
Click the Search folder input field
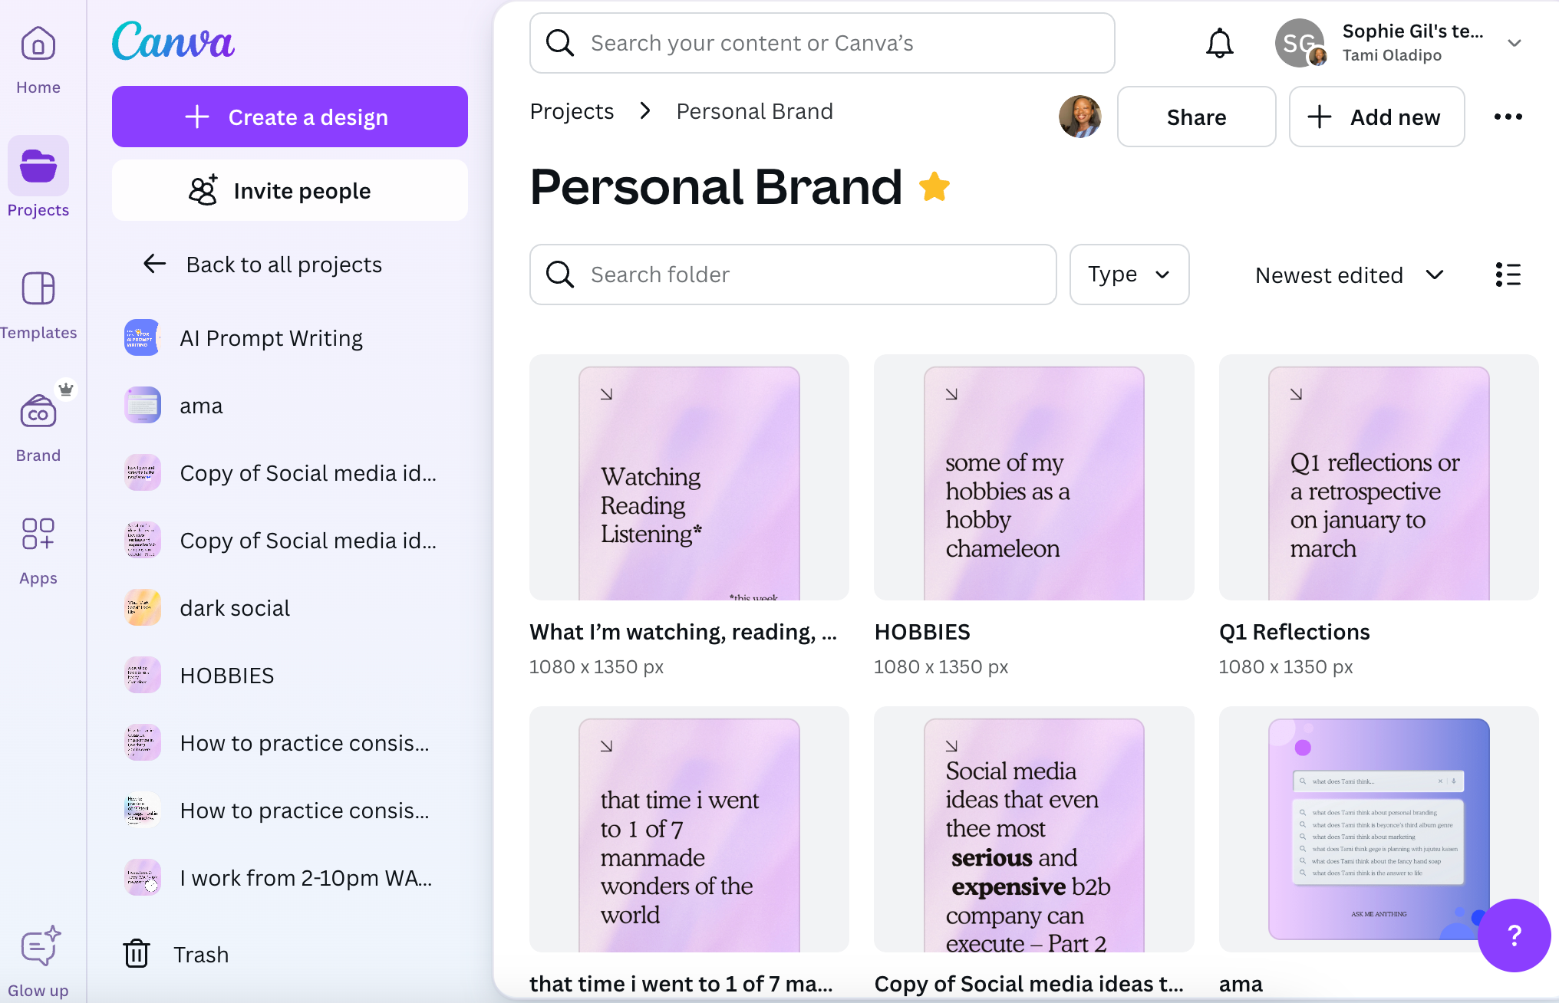[x=793, y=275]
